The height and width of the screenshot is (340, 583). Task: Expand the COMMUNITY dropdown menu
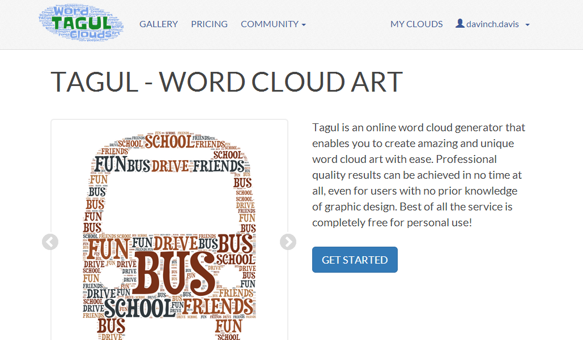tap(273, 24)
